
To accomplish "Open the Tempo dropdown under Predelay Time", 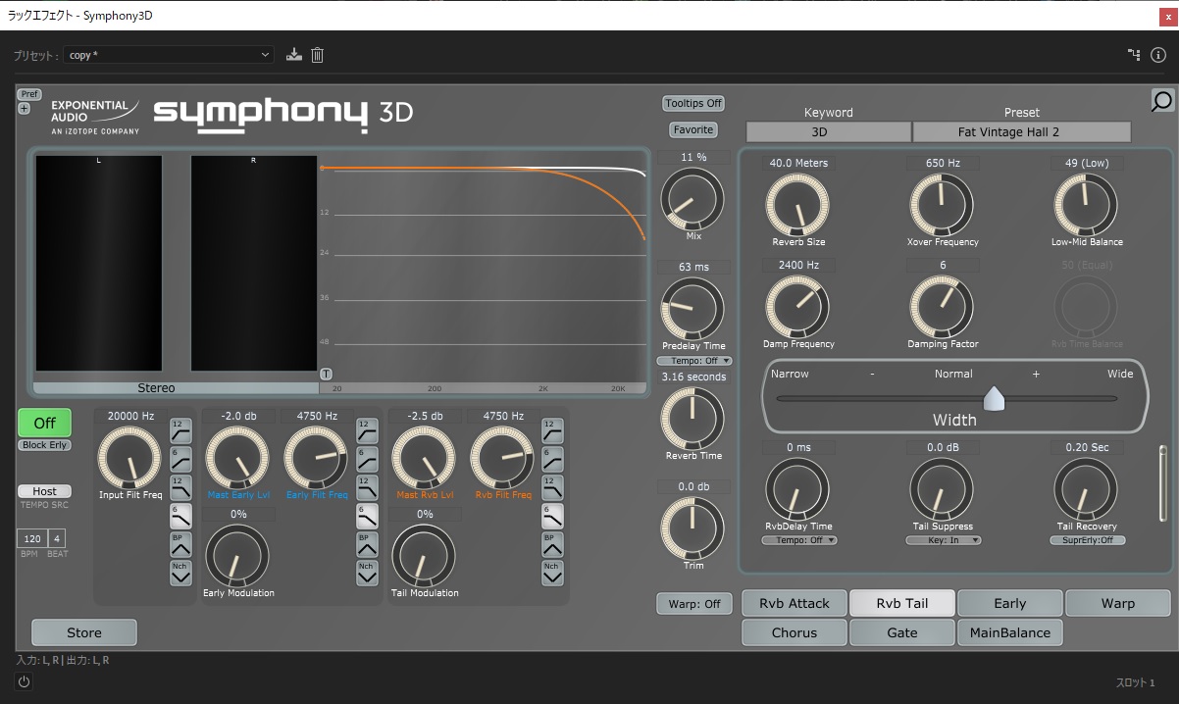I will point(694,361).
